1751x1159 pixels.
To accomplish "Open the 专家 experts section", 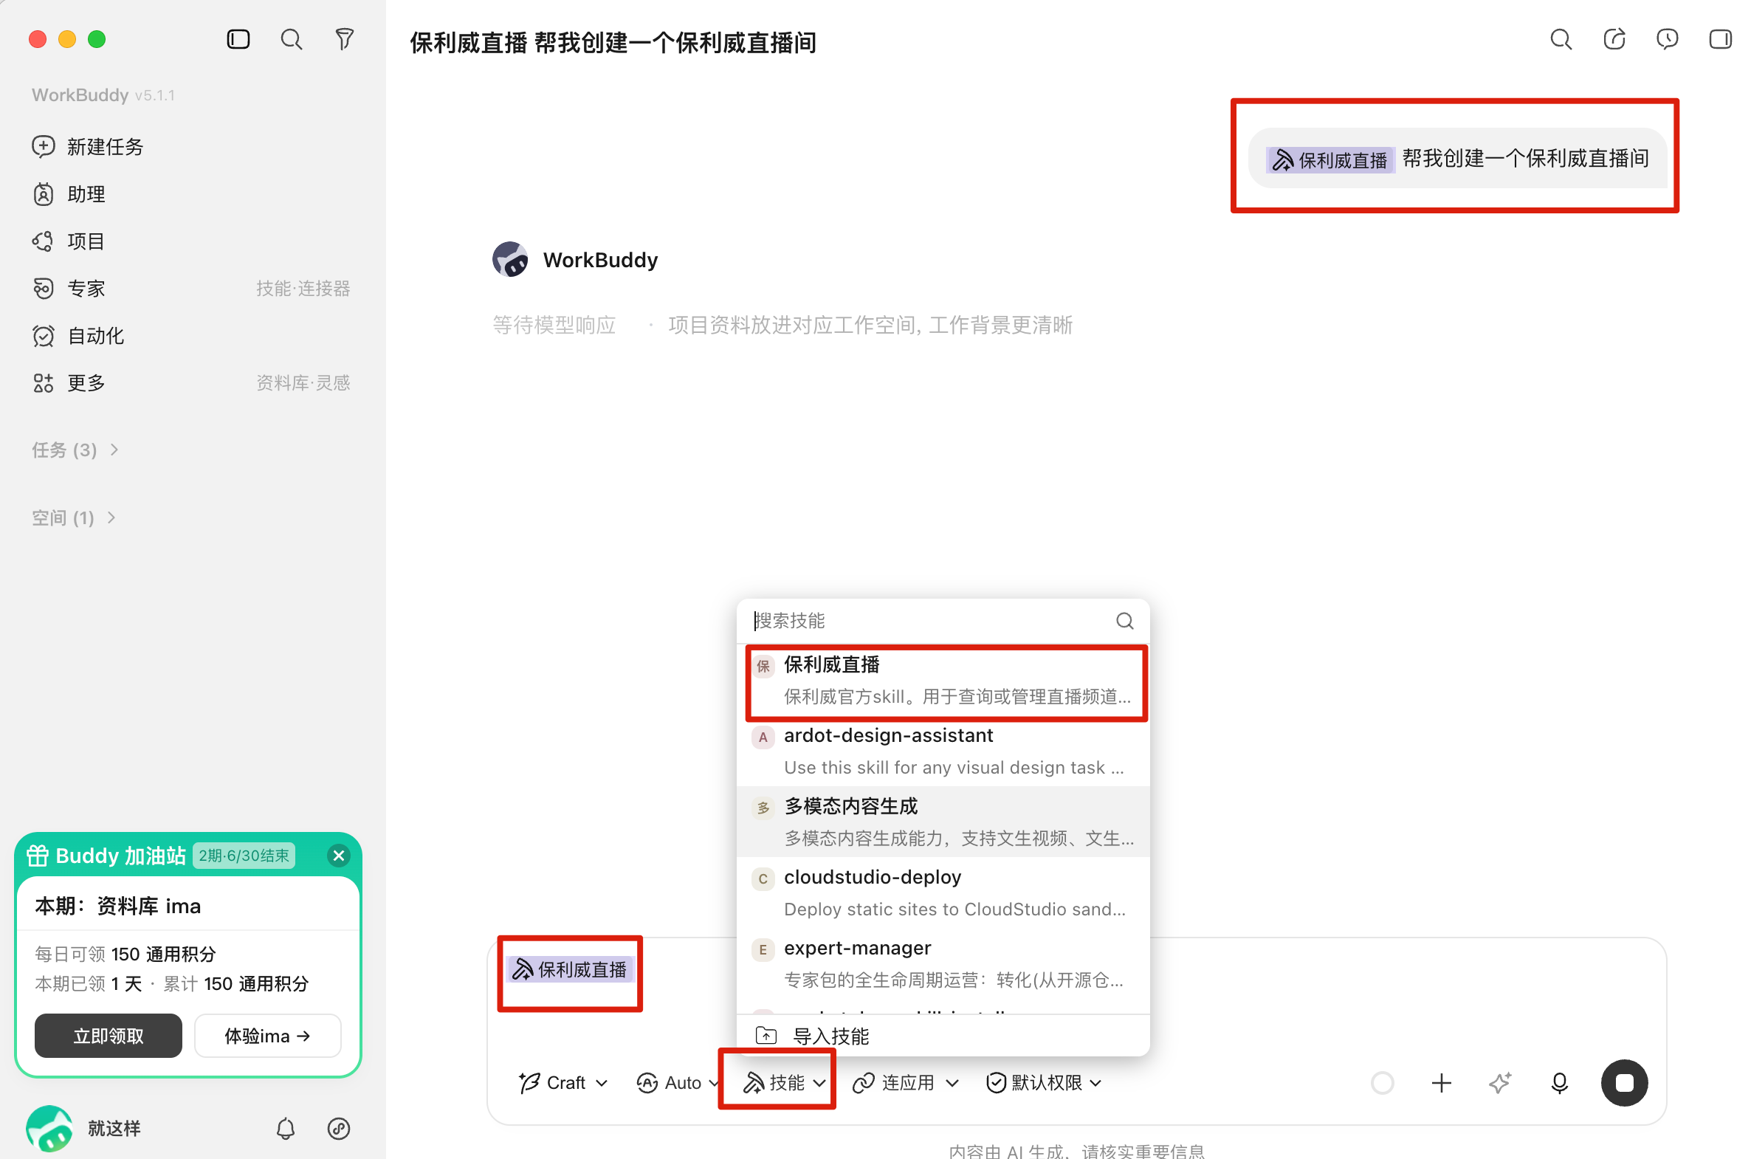I will coord(69,288).
